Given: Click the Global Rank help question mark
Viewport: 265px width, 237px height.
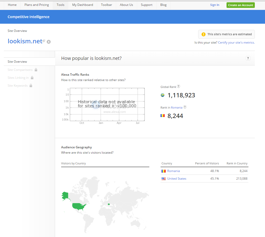Looking at the screenshot, I should click(x=178, y=86).
